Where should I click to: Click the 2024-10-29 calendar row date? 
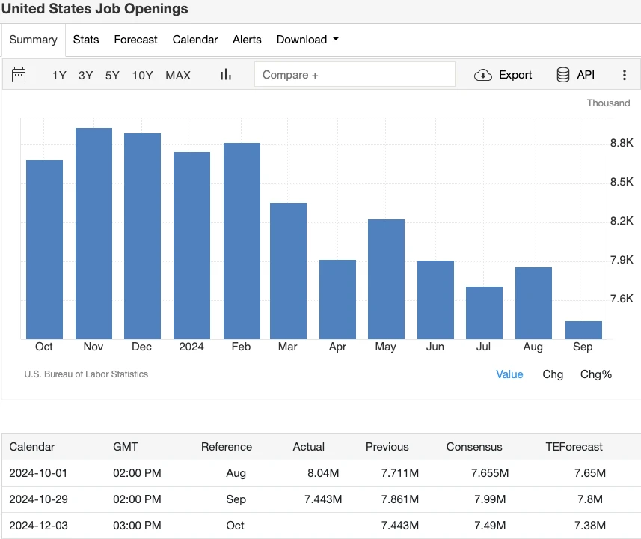pos(38,499)
